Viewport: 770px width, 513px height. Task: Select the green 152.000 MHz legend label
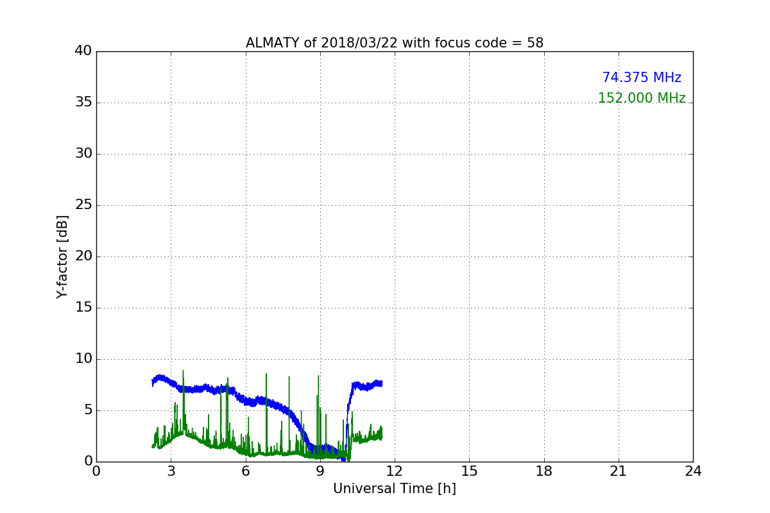tap(642, 98)
